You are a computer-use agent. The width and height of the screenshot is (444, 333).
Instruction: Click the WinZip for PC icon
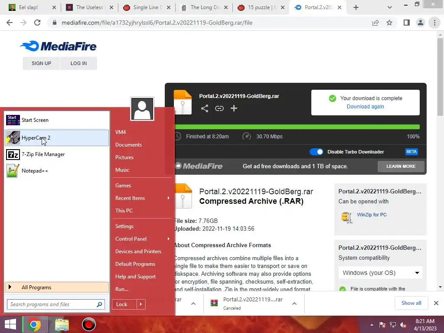pyautogui.click(x=347, y=218)
